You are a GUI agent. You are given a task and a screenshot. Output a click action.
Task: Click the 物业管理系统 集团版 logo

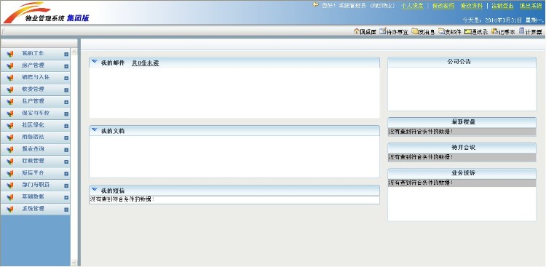pyautogui.click(x=47, y=13)
